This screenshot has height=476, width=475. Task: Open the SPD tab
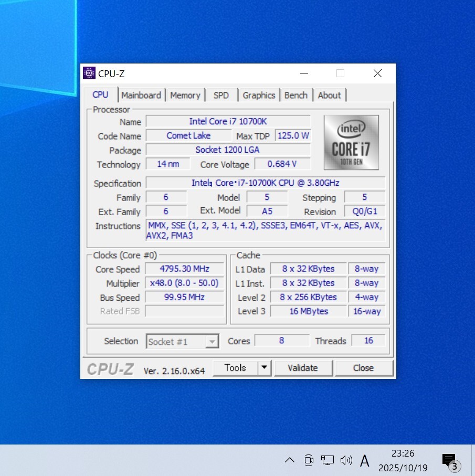click(221, 96)
